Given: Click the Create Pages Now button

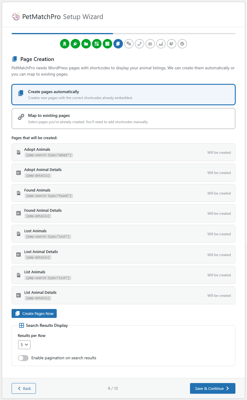Looking at the screenshot, I should 34,313.
